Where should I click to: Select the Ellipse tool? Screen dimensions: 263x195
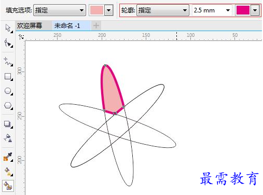coord(8,91)
